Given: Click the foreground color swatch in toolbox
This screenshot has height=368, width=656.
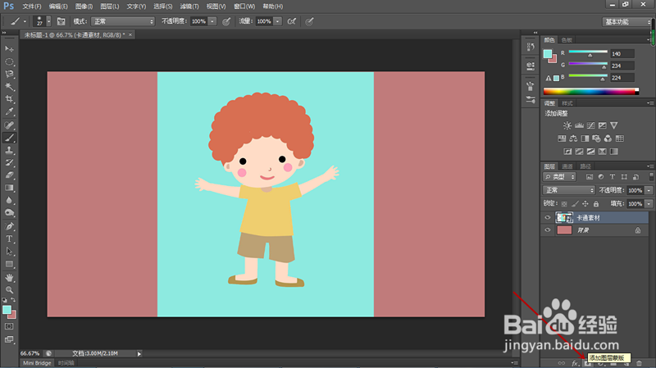Looking at the screenshot, I should [x=7, y=310].
